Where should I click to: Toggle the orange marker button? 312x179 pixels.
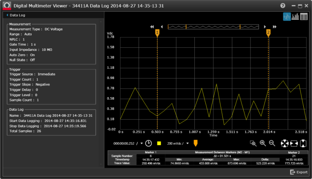pos(195,143)
